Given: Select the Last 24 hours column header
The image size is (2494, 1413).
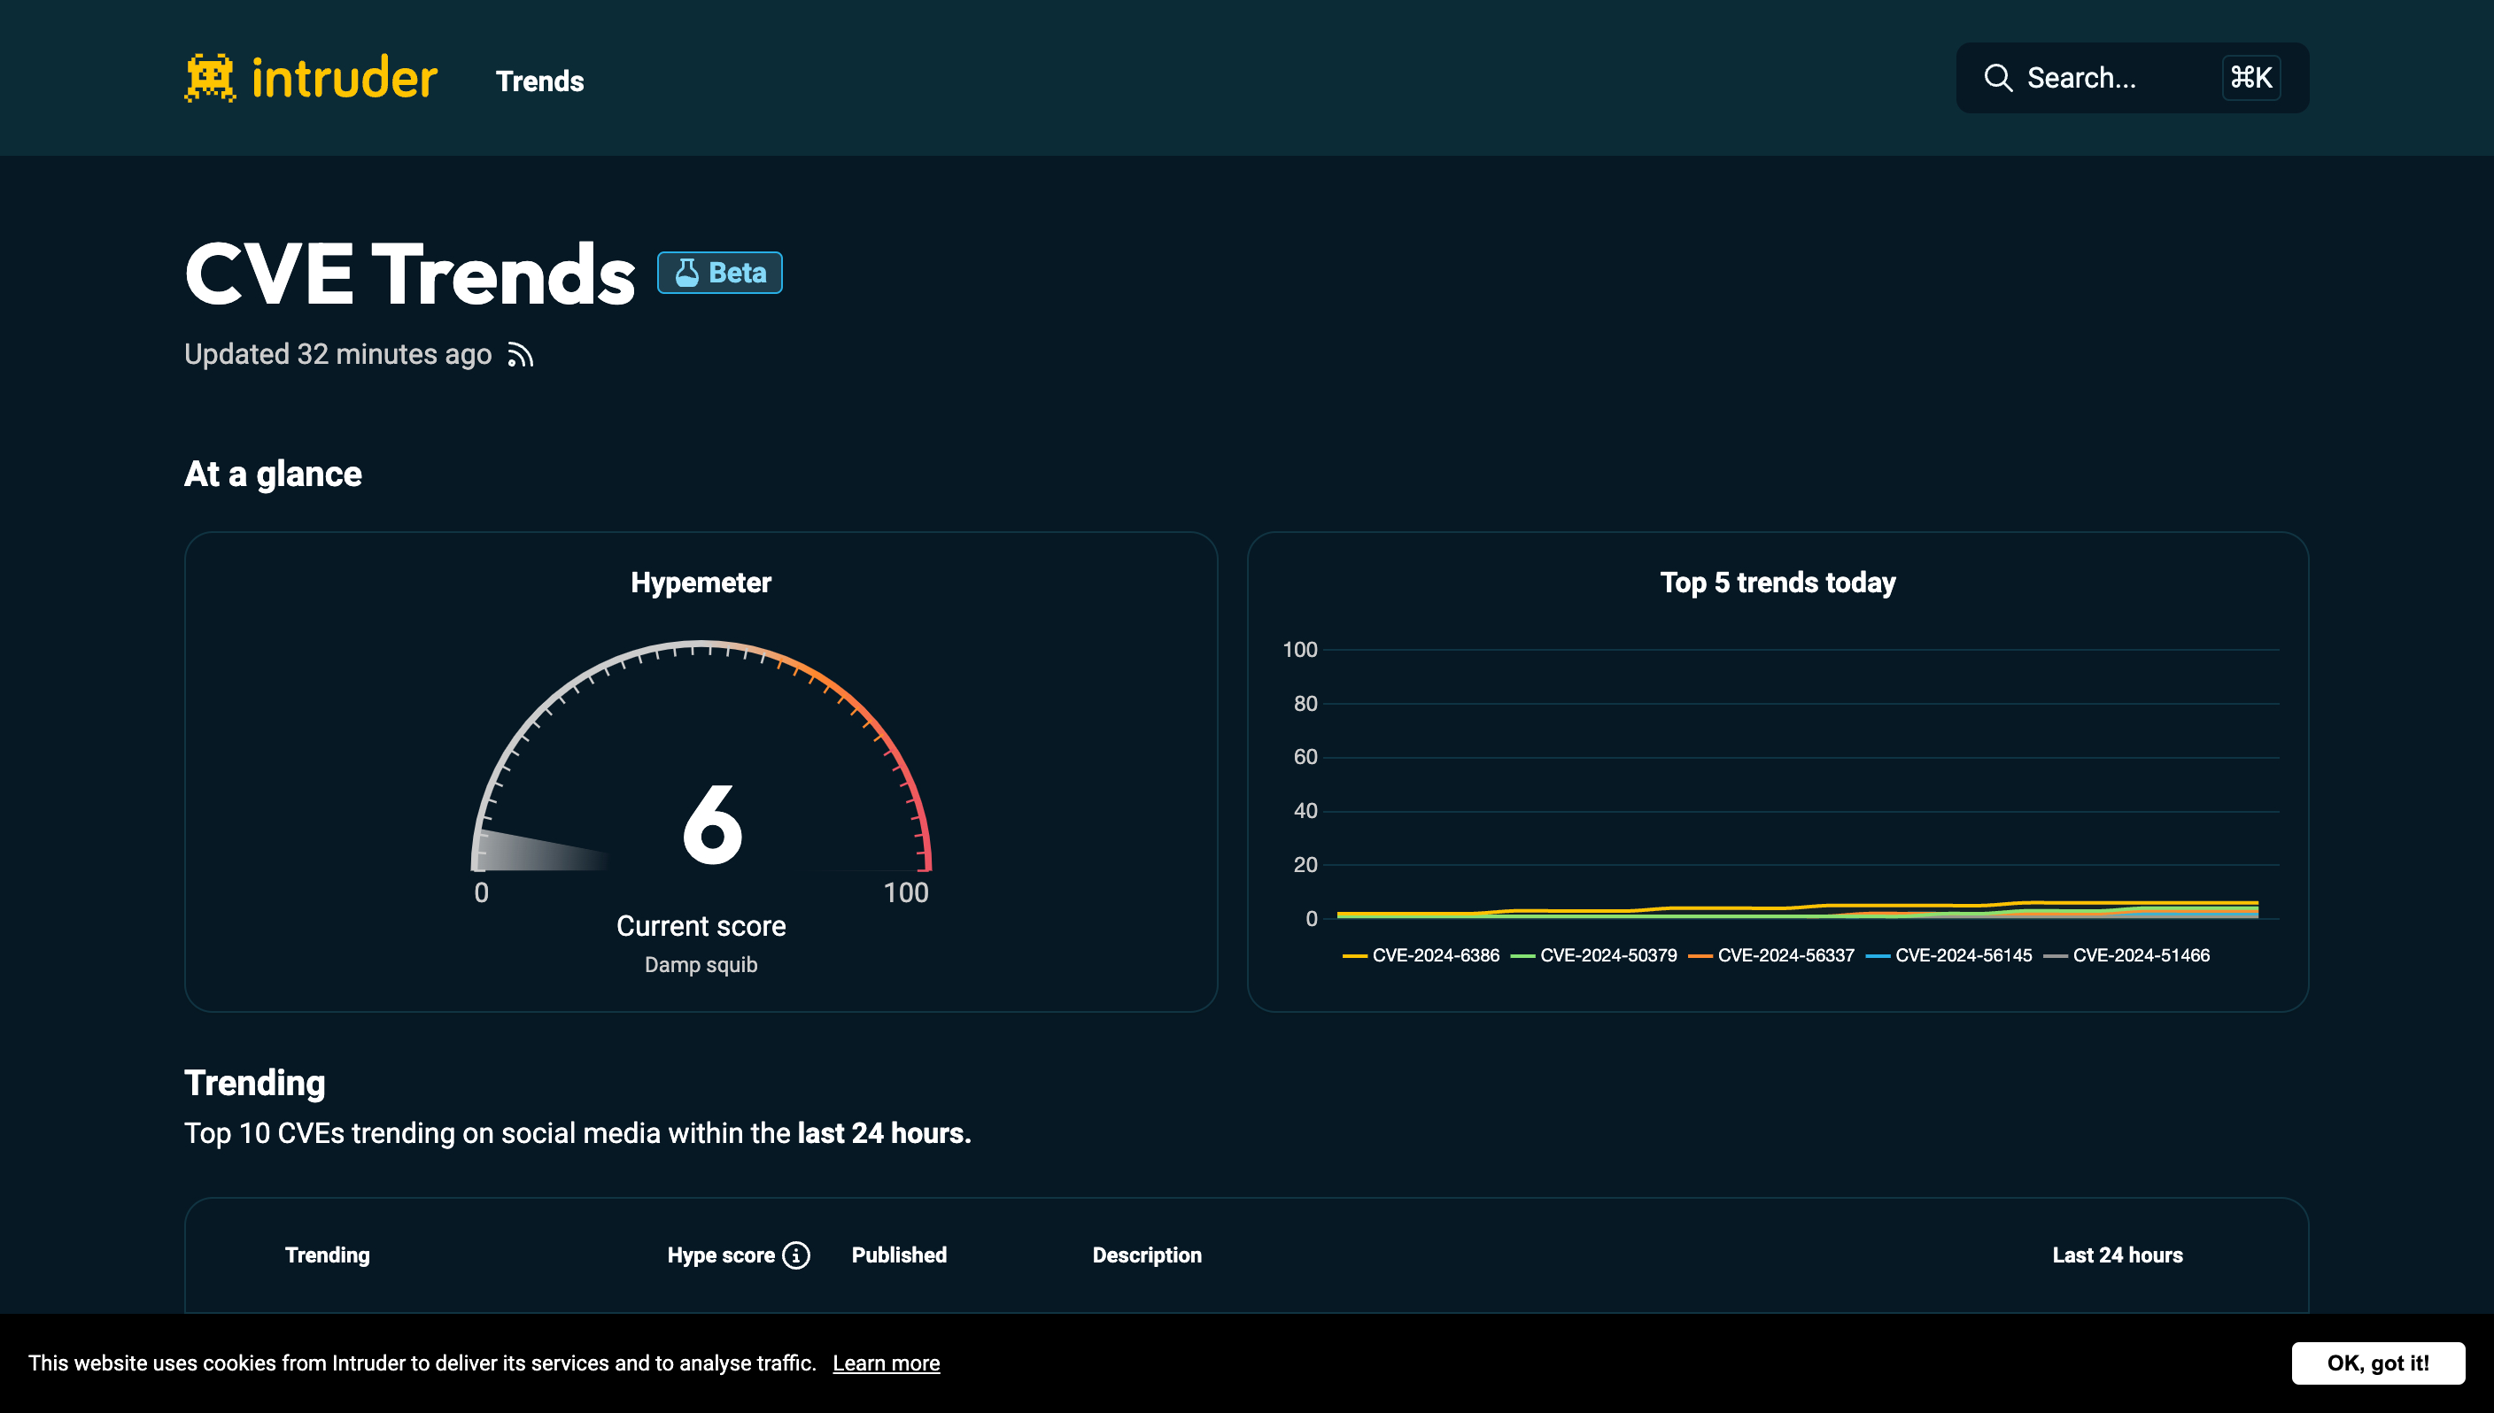Looking at the screenshot, I should pyautogui.click(x=2118, y=1254).
